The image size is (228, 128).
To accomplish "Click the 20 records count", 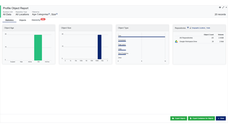I will click(x=220, y=14).
